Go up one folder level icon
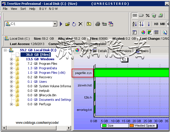 (x=89, y=24)
